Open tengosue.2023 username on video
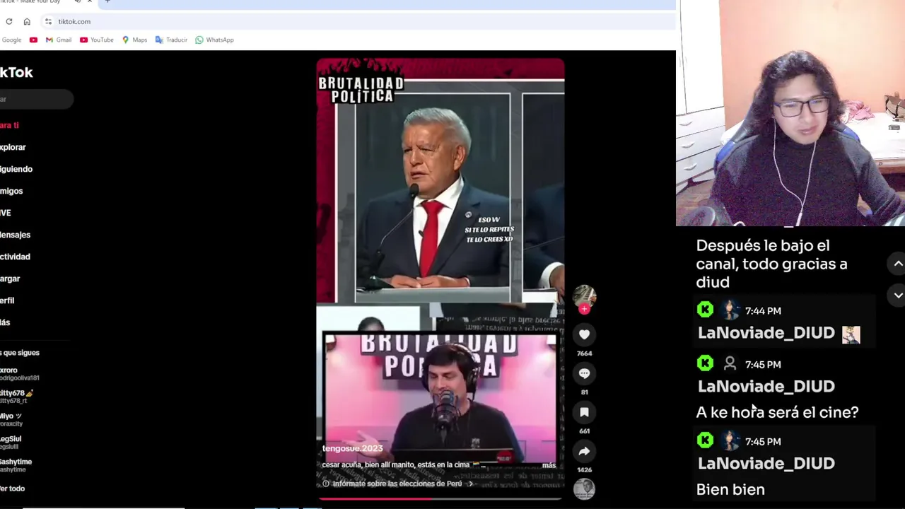The height and width of the screenshot is (509, 905). 352,448
